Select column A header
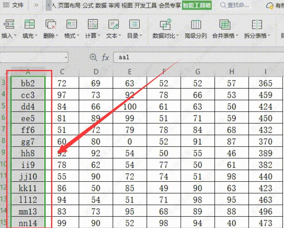 [28, 72]
